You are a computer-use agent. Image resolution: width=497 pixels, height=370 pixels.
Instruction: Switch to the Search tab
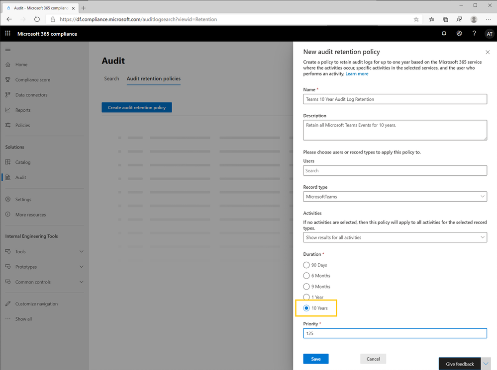click(111, 78)
